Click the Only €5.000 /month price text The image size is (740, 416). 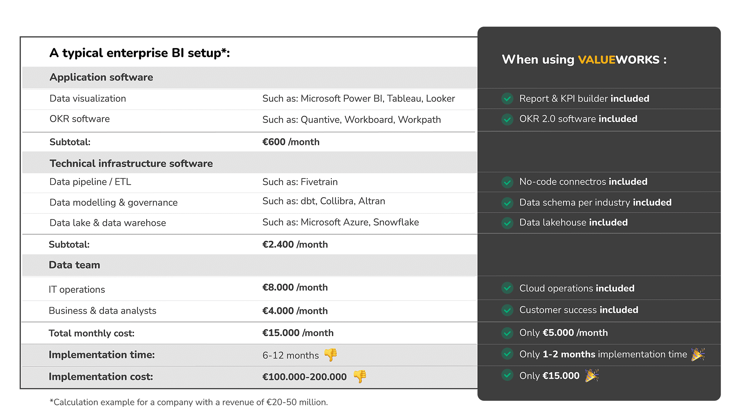point(564,333)
